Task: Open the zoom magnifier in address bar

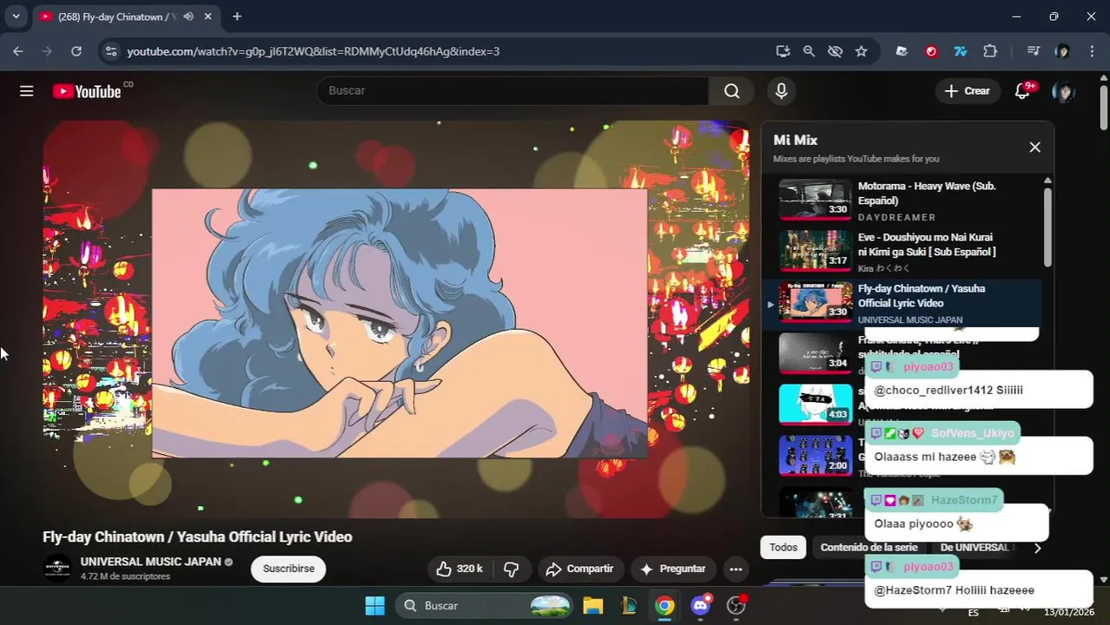Action: tap(809, 51)
